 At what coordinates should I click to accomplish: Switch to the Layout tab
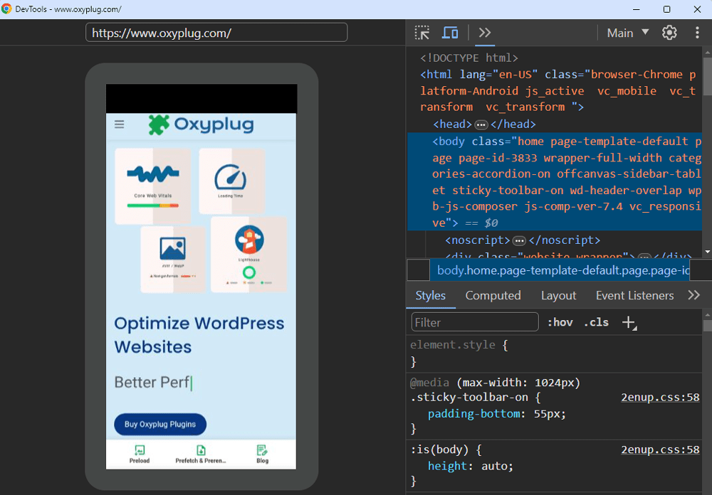coord(558,295)
